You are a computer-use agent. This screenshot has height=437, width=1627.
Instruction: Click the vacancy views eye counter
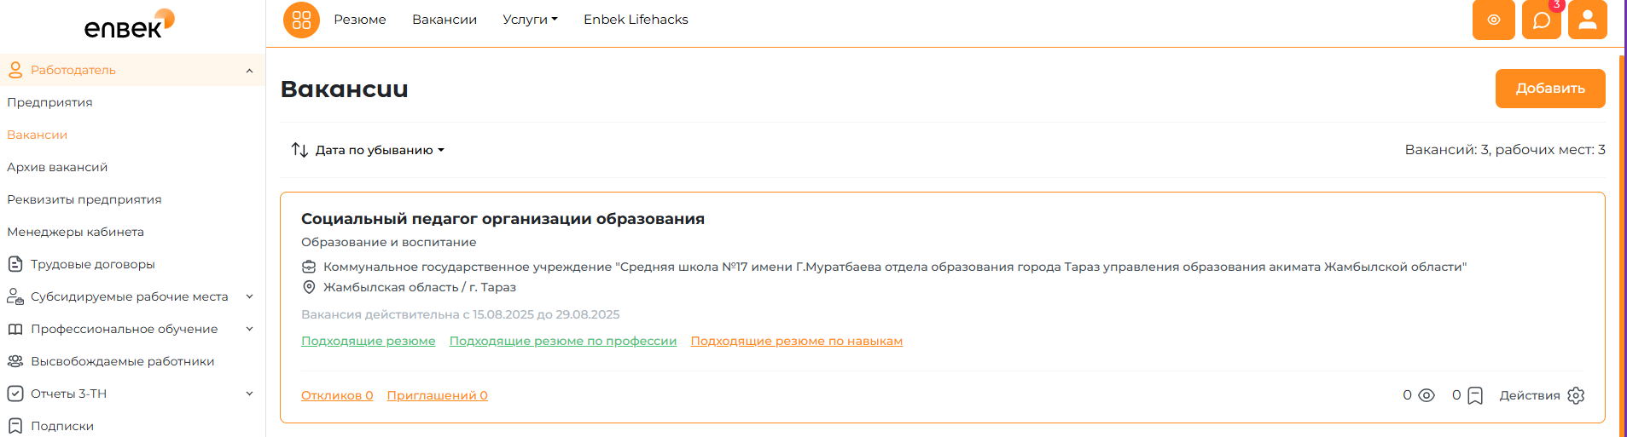(1419, 395)
